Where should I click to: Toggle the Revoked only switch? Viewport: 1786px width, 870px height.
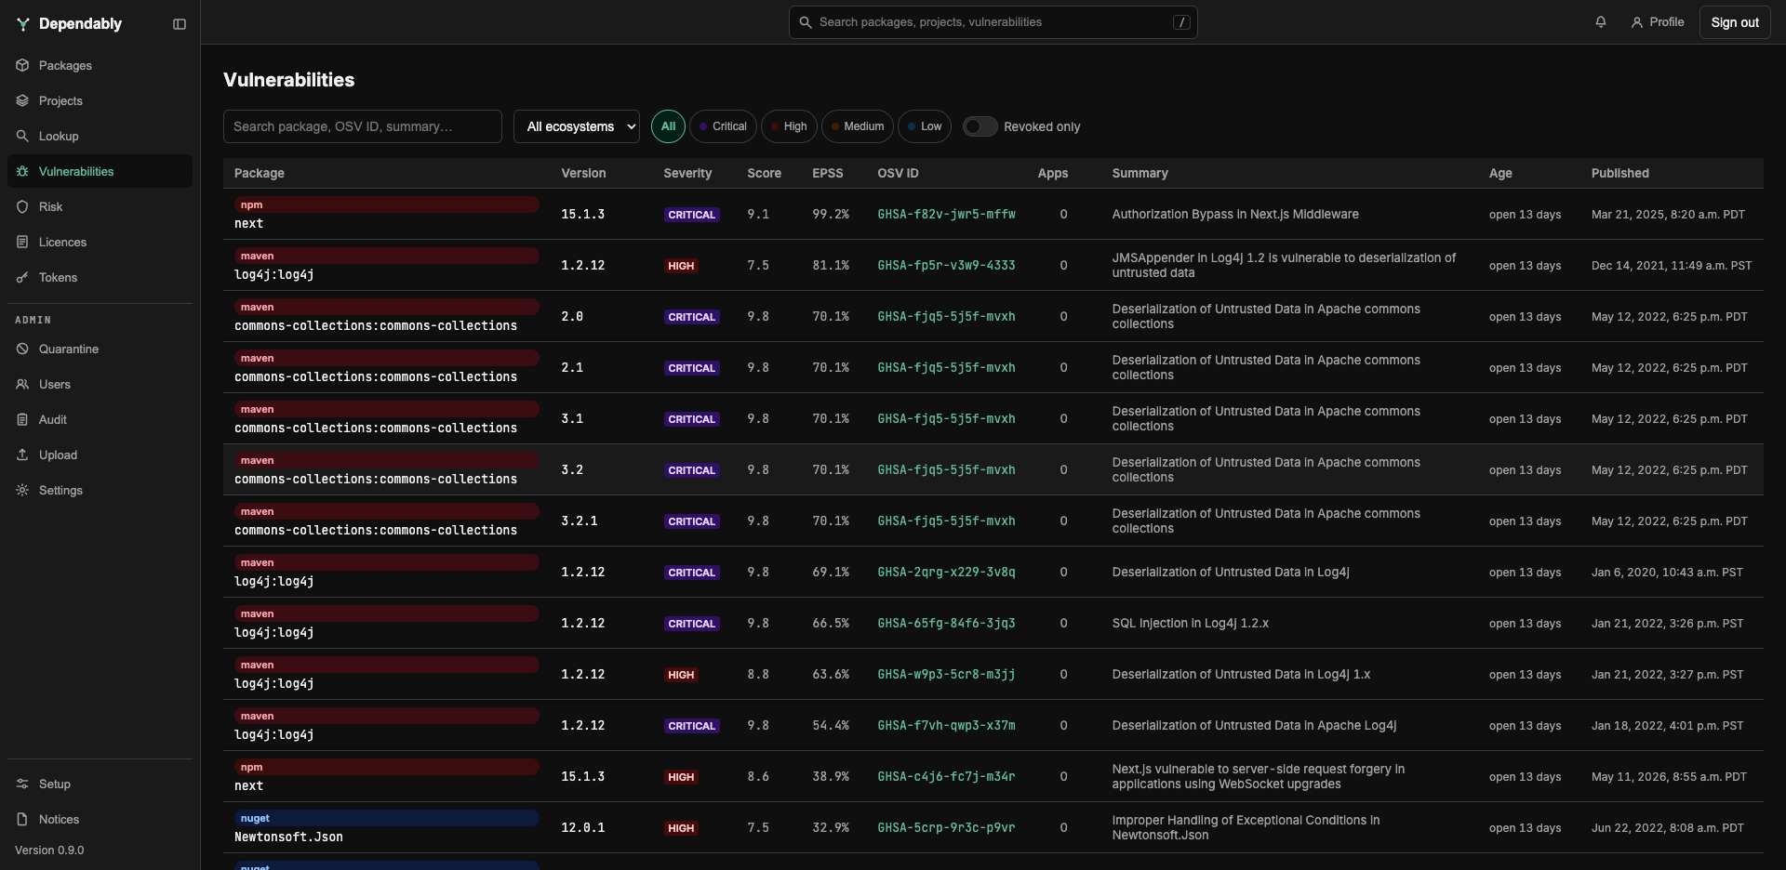click(980, 126)
